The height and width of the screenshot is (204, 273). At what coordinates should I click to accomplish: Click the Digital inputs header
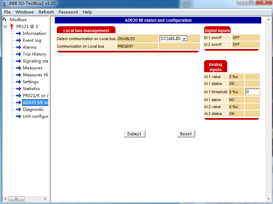217,30
